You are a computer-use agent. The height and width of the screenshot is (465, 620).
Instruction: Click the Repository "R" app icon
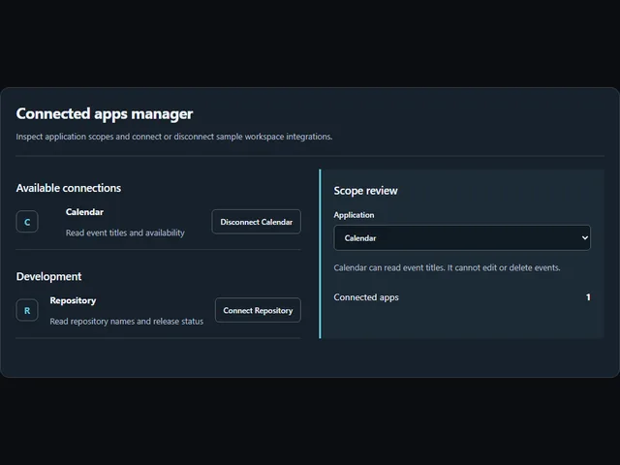pos(27,310)
